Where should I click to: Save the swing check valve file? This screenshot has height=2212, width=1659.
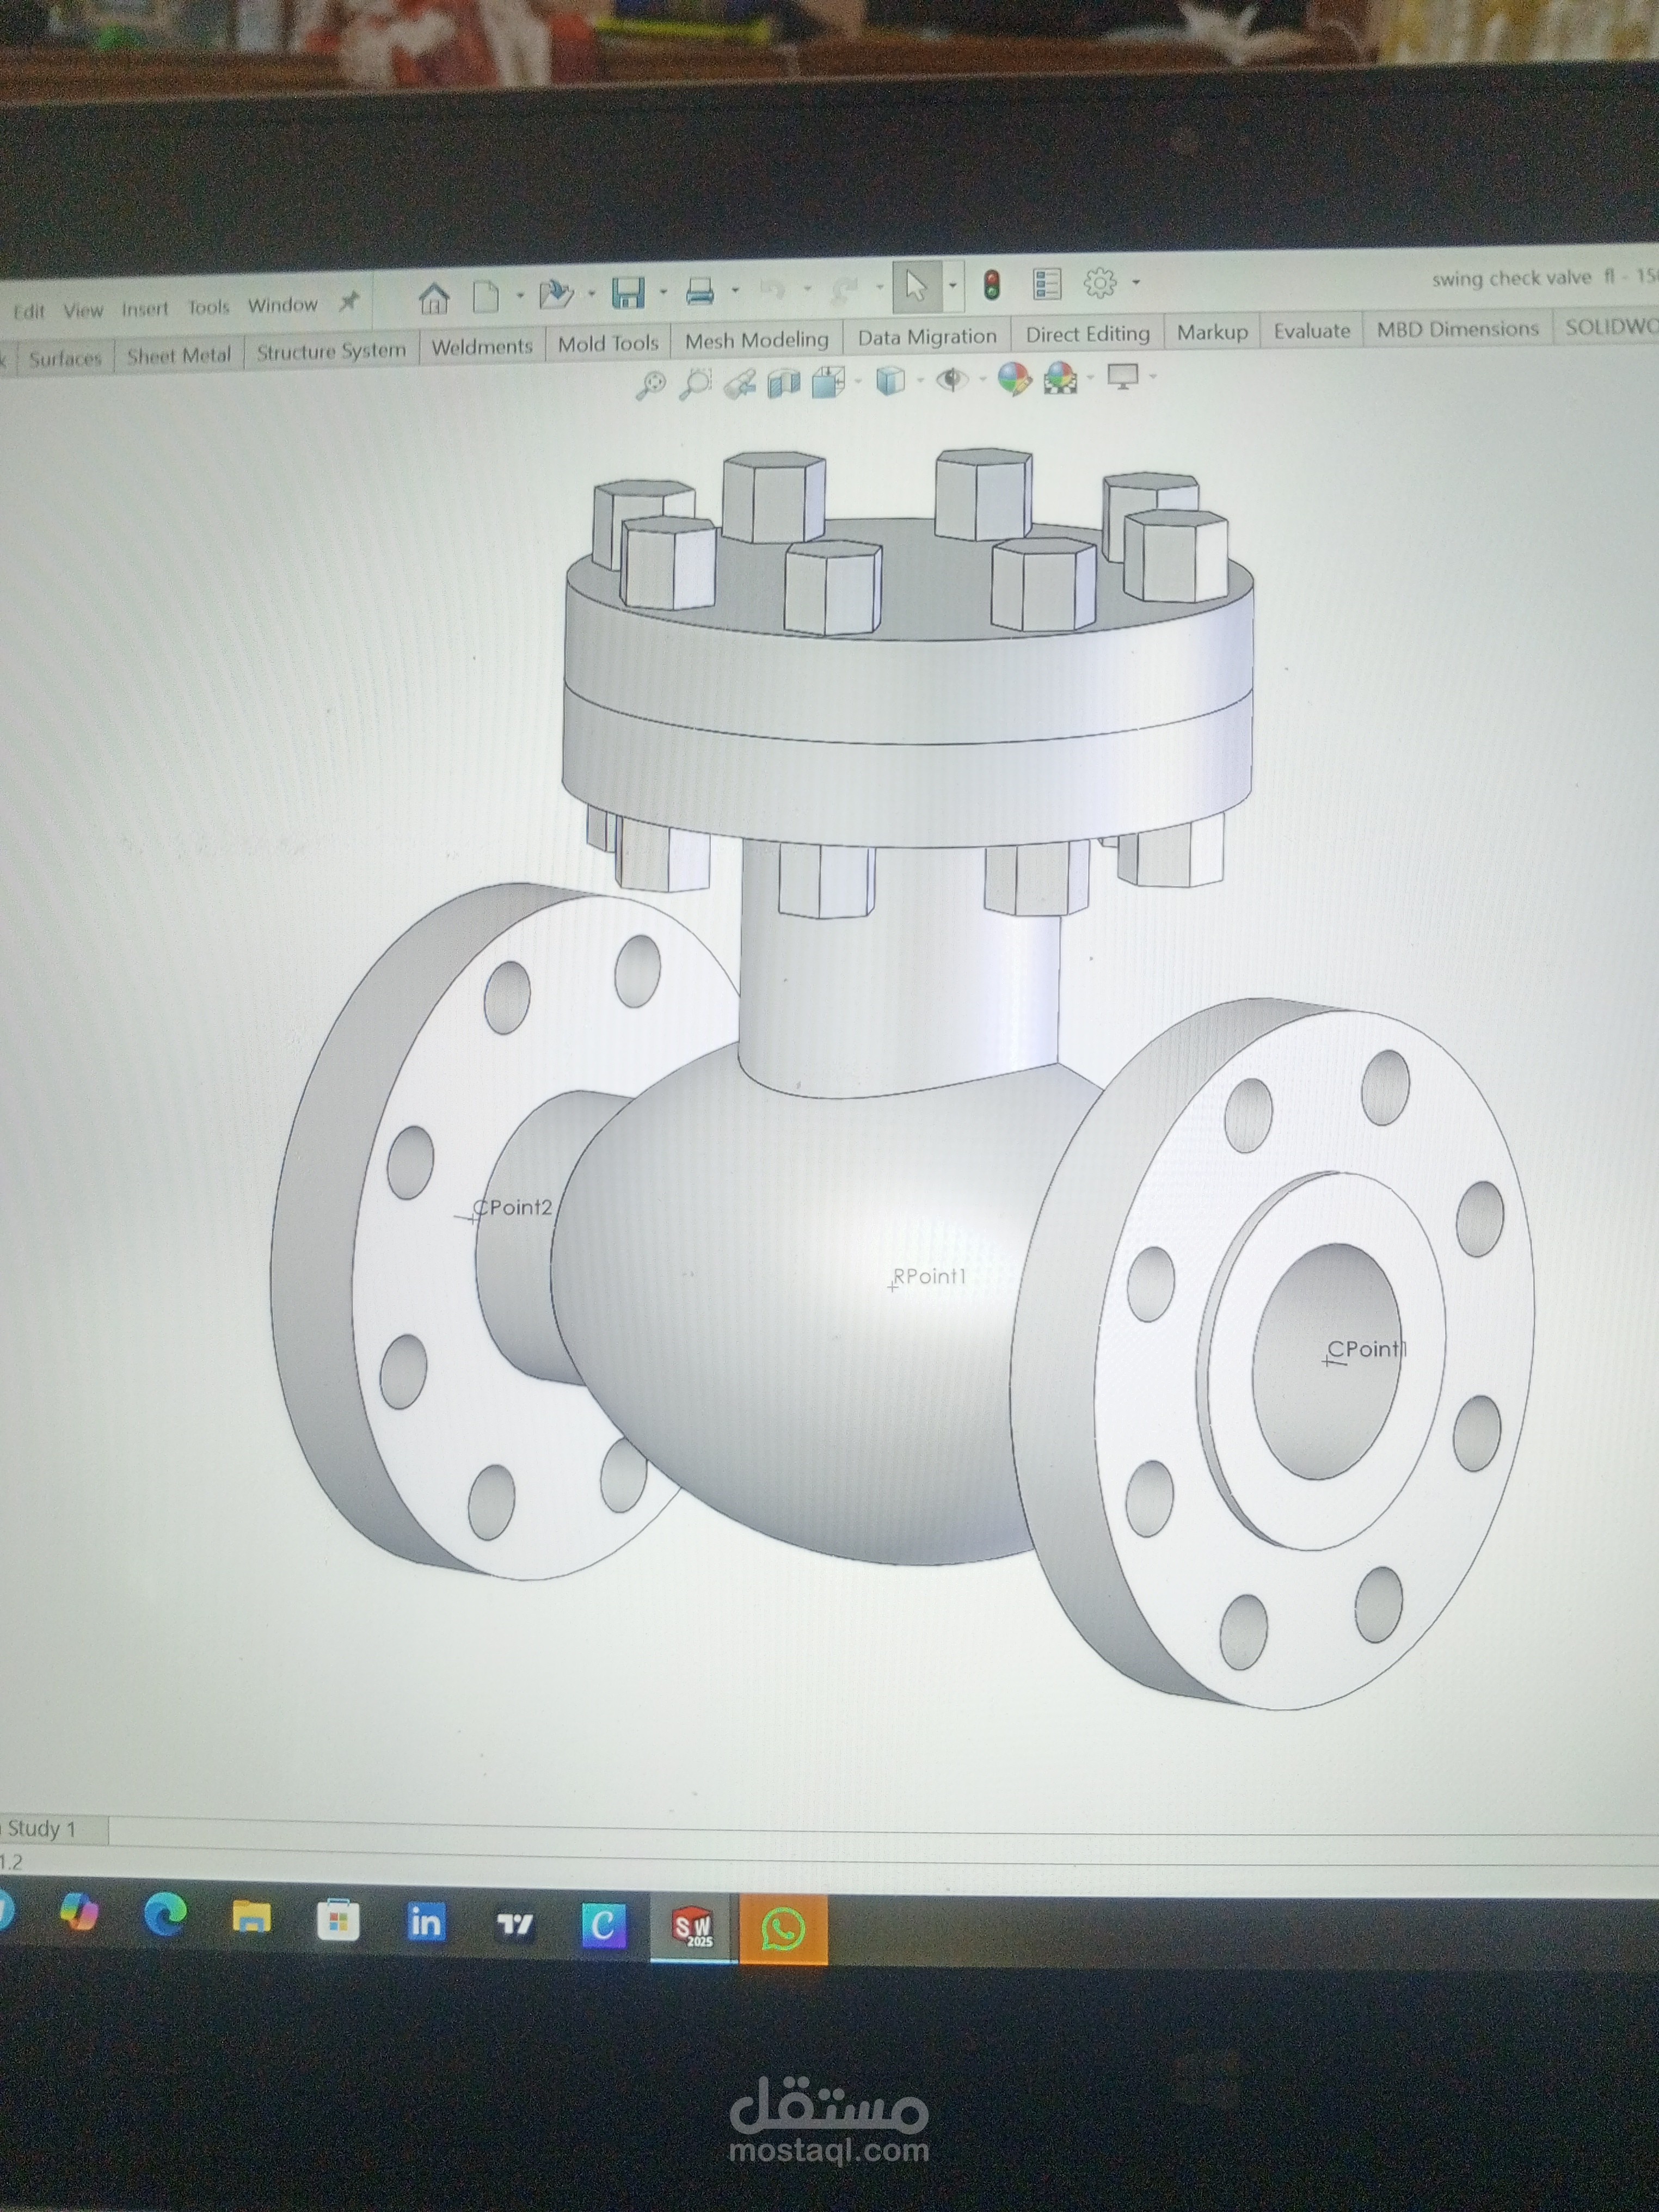click(x=628, y=293)
